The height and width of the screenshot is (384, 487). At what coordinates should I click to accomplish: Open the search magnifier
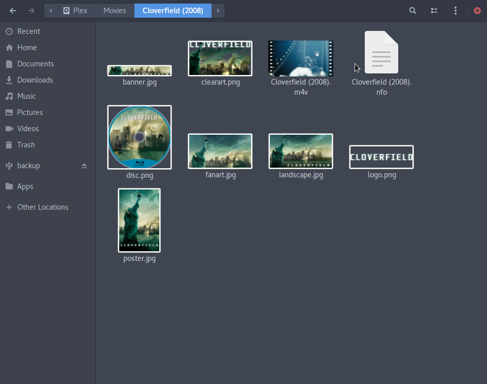[x=412, y=11]
